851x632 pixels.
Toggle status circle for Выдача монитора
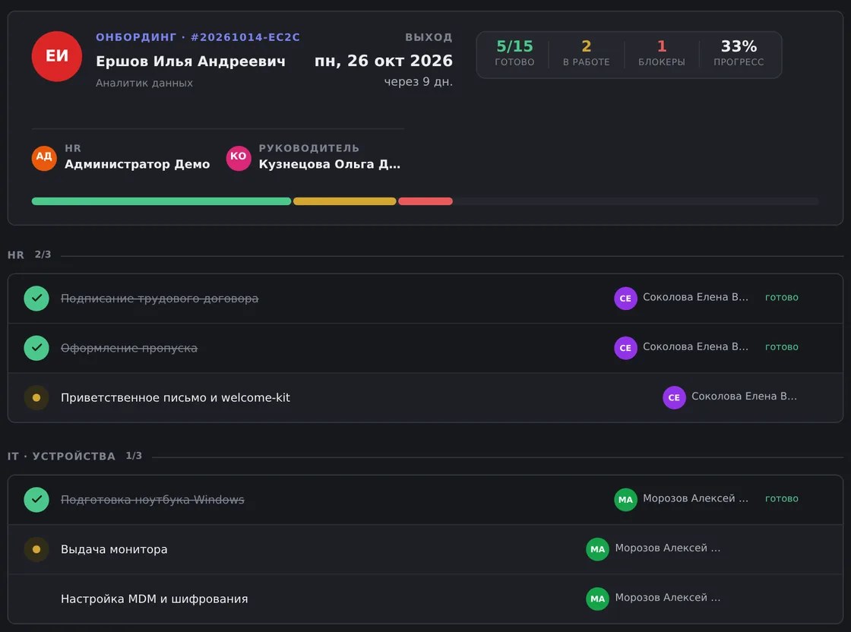tap(36, 549)
